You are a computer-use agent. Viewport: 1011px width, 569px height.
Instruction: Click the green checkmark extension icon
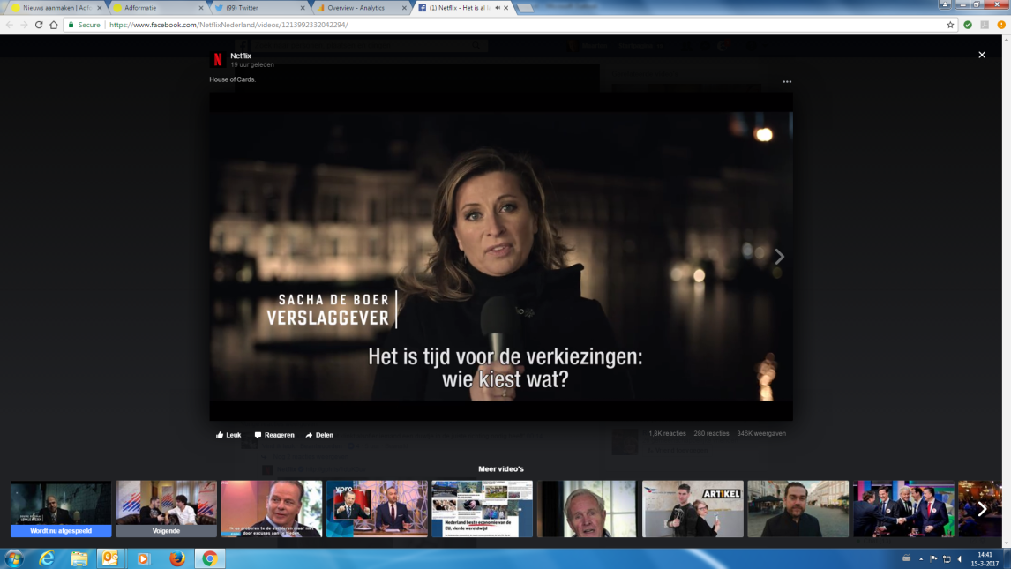point(968,25)
